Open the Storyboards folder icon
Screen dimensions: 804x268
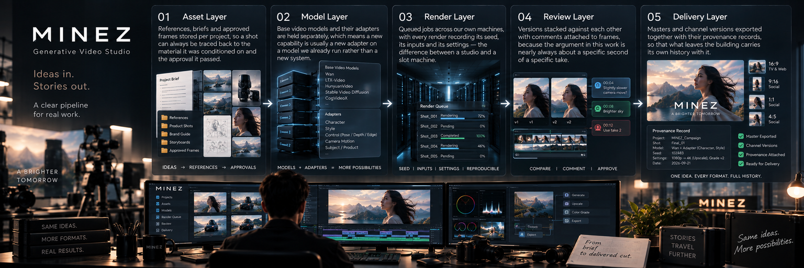point(165,142)
